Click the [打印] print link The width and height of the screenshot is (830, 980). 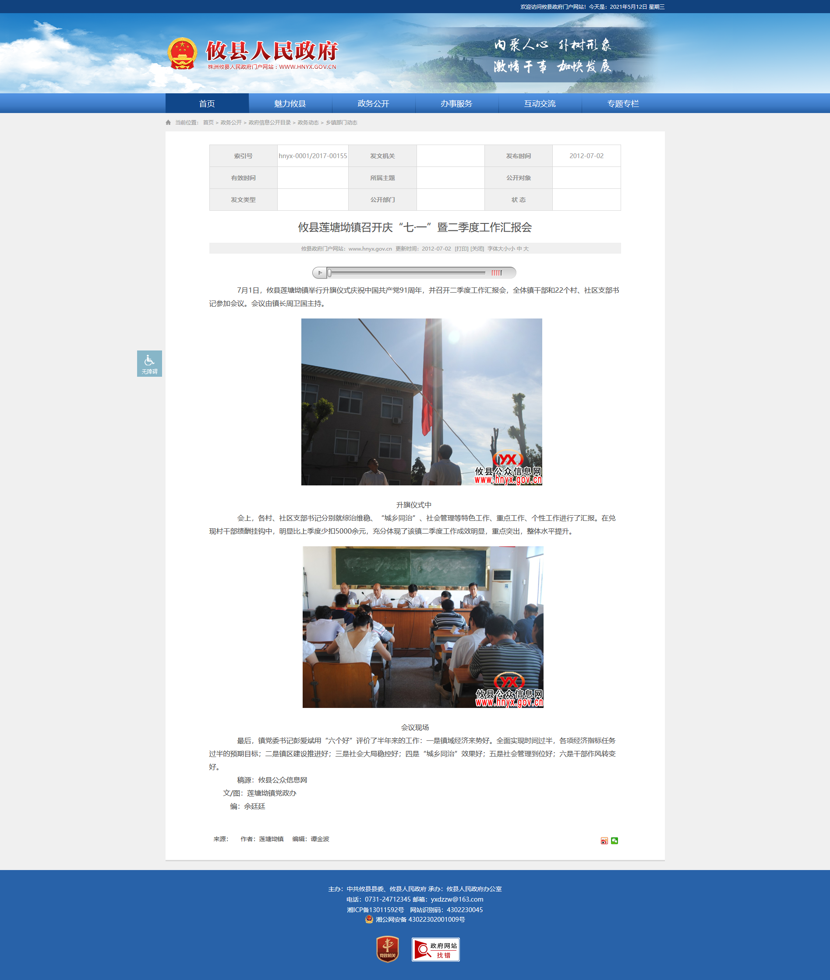(461, 248)
